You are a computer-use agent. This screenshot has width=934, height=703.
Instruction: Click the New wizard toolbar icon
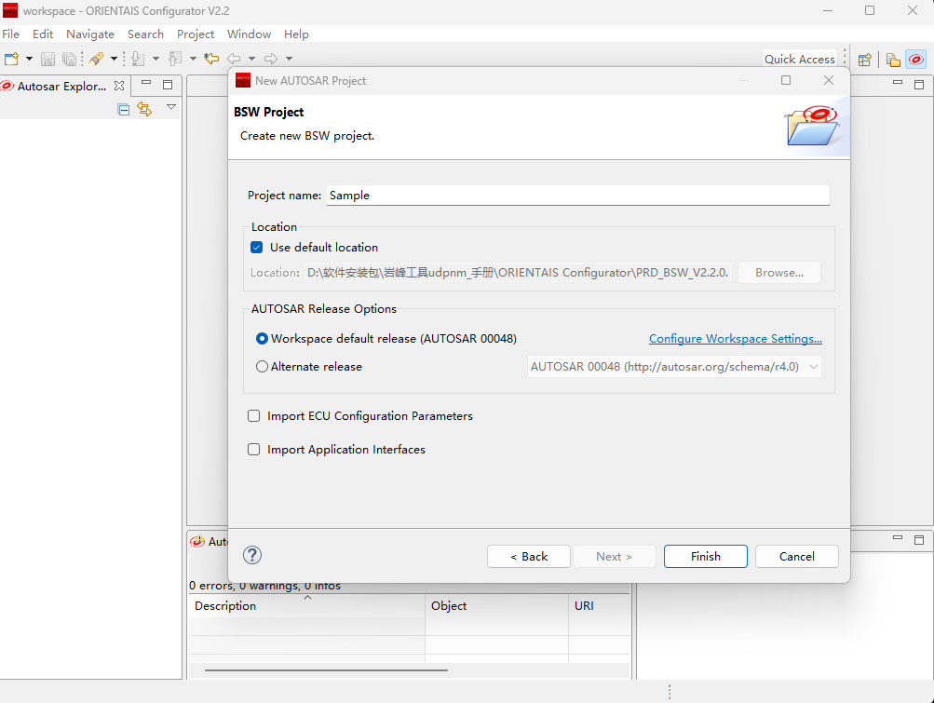pyautogui.click(x=11, y=59)
